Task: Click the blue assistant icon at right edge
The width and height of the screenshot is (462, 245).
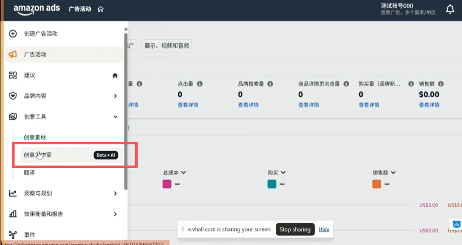Action: (456, 224)
